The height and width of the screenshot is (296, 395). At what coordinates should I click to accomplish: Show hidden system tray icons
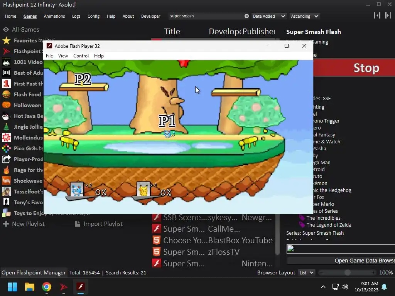point(323,287)
